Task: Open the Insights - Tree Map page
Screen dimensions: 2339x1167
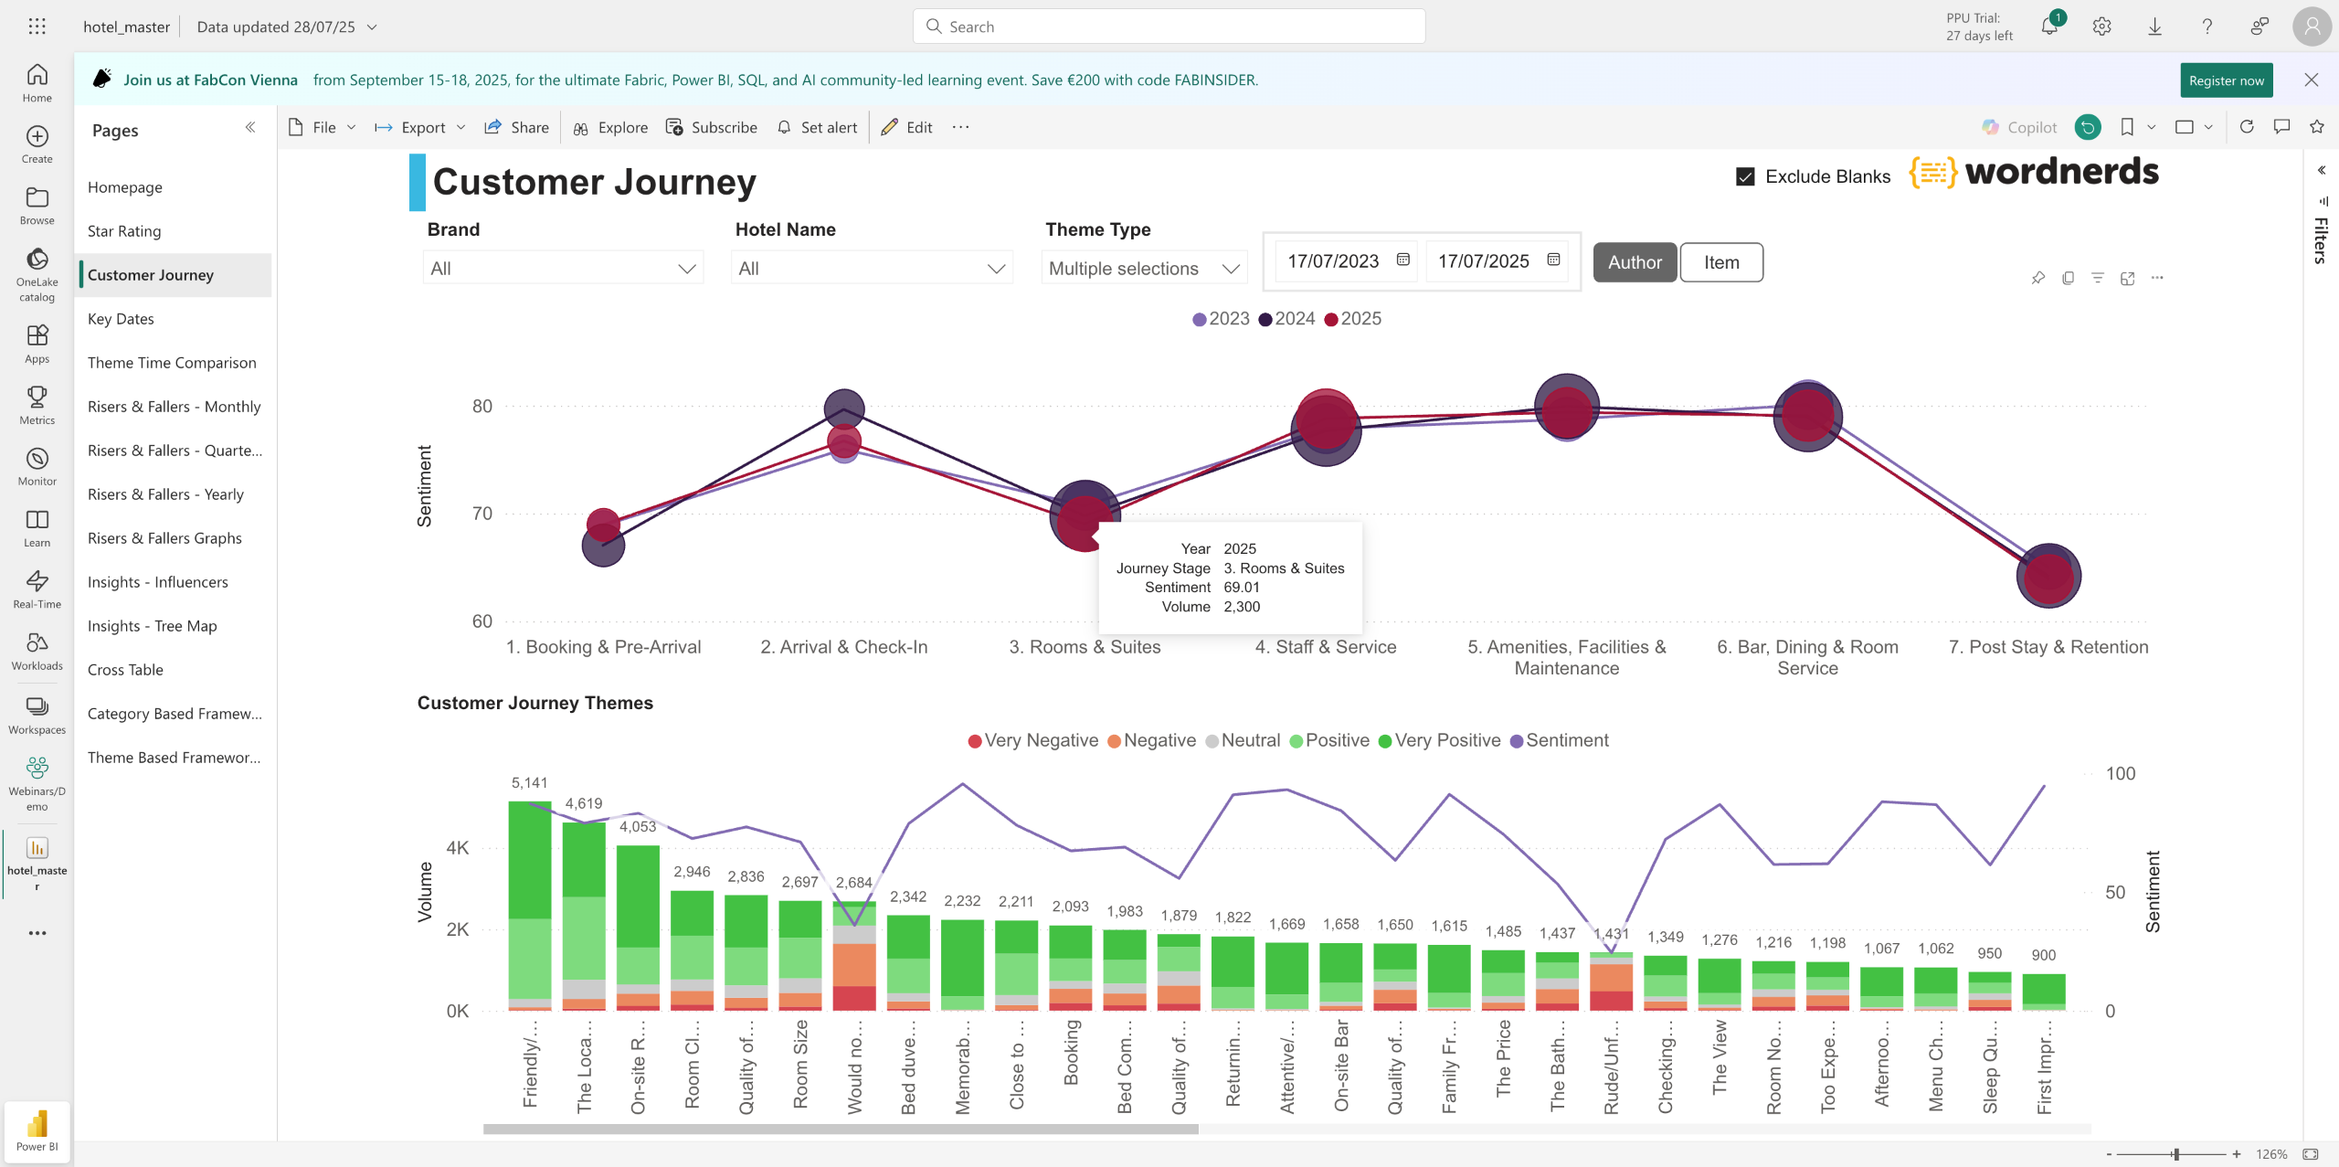Action: pos(152,626)
